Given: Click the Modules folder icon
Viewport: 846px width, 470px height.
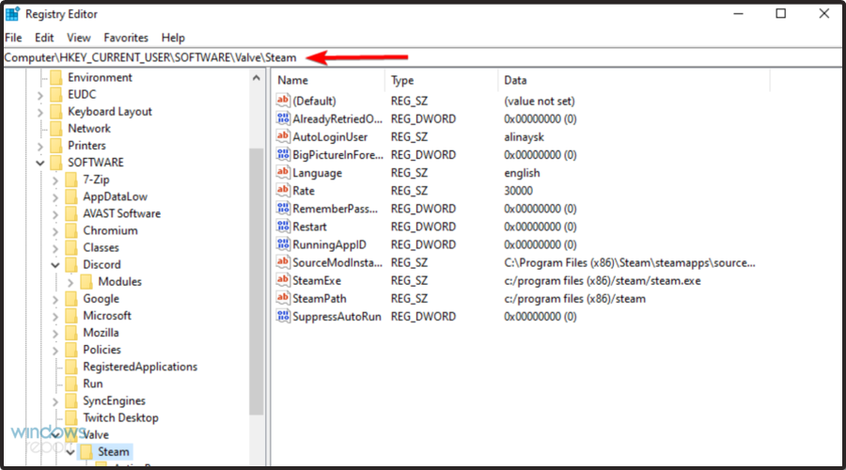Looking at the screenshot, I should 86,282.
